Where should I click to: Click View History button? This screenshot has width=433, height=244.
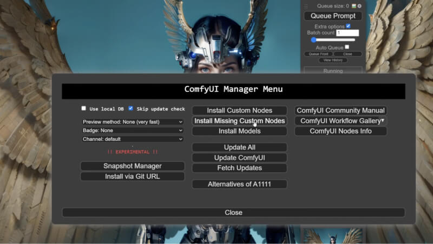[333, 60]
